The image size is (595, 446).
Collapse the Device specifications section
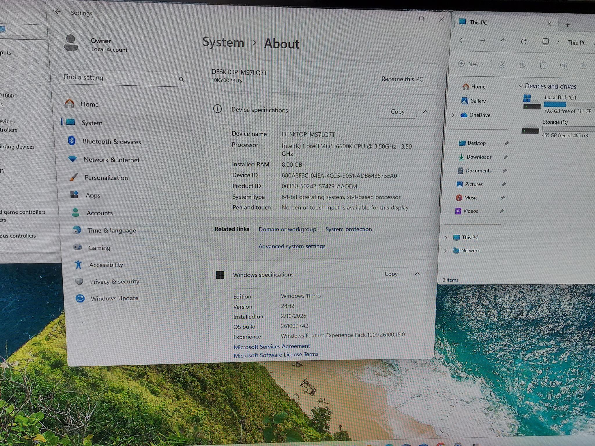pos(425,112)
